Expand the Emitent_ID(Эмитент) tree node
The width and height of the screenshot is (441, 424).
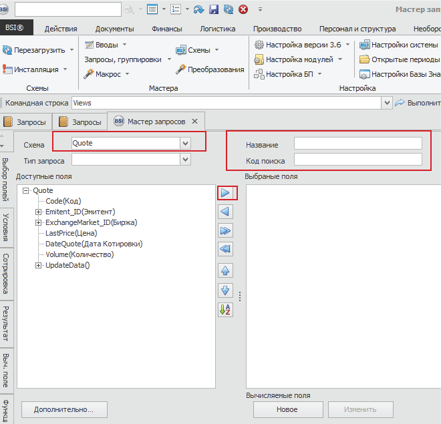coord(39,212)
